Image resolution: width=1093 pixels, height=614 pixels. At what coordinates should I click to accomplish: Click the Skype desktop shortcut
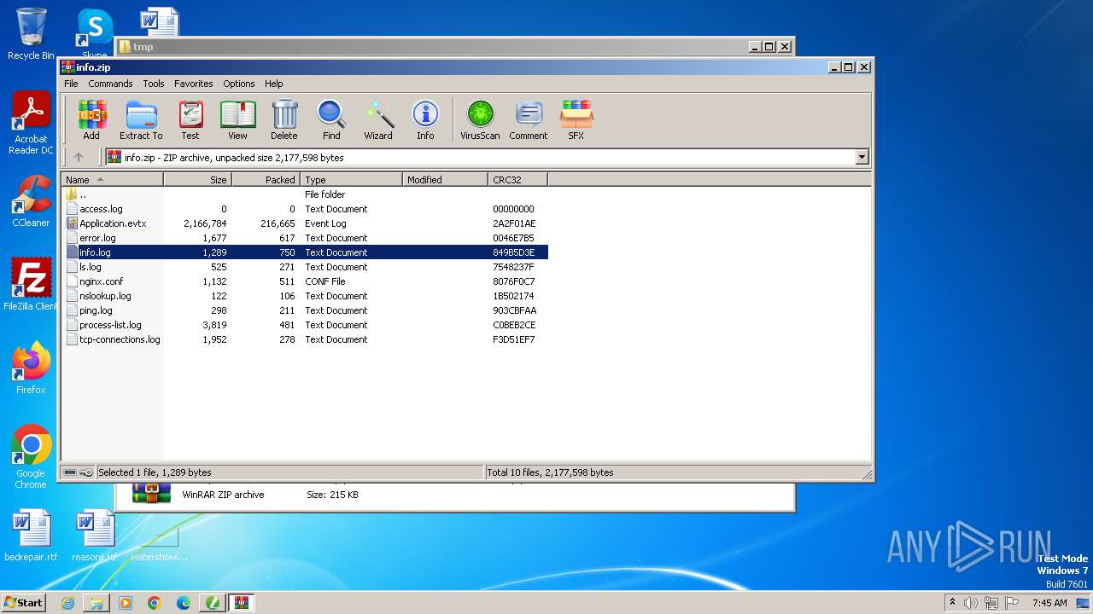95,32
